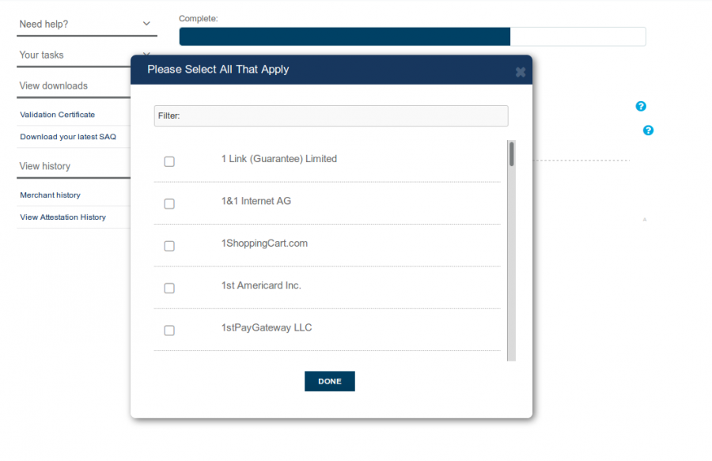Open the Merchant history link
712x461 pixels.
50,195
